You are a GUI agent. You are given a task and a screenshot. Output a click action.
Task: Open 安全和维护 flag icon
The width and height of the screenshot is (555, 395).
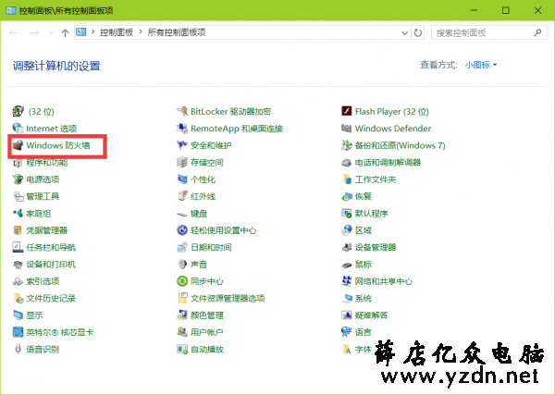click(182, 145)
